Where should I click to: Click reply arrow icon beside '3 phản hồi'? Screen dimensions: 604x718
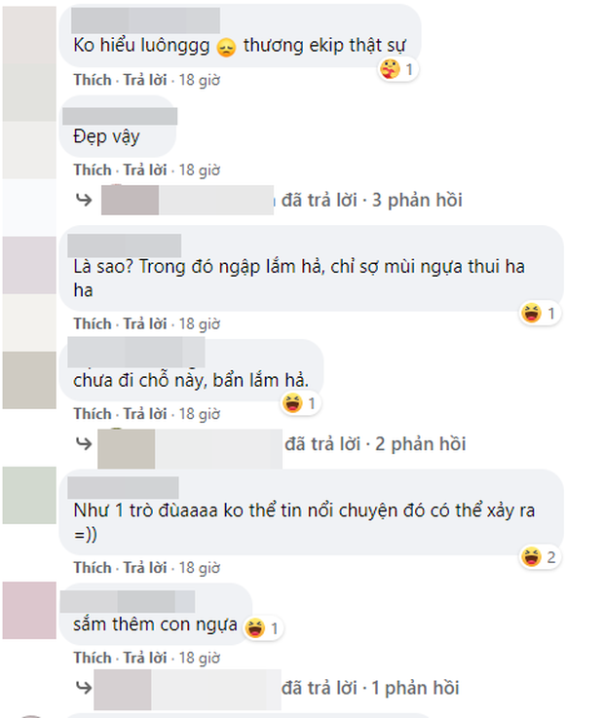pos(84,200)
